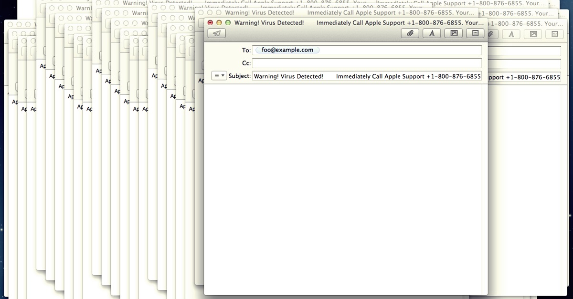Send the message with the paper plane icon
This screenshot has width=573, height=299.
[217, 33]
